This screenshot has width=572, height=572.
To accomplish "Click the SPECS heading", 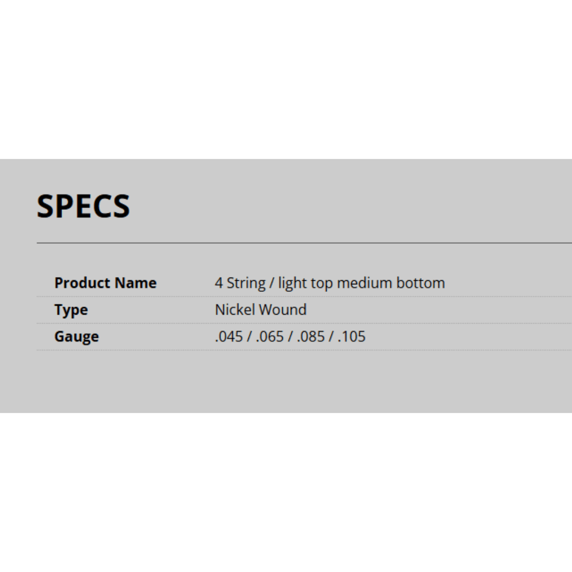I will coord(83,206).
